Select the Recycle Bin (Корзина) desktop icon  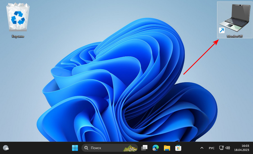tap(18, 19)
